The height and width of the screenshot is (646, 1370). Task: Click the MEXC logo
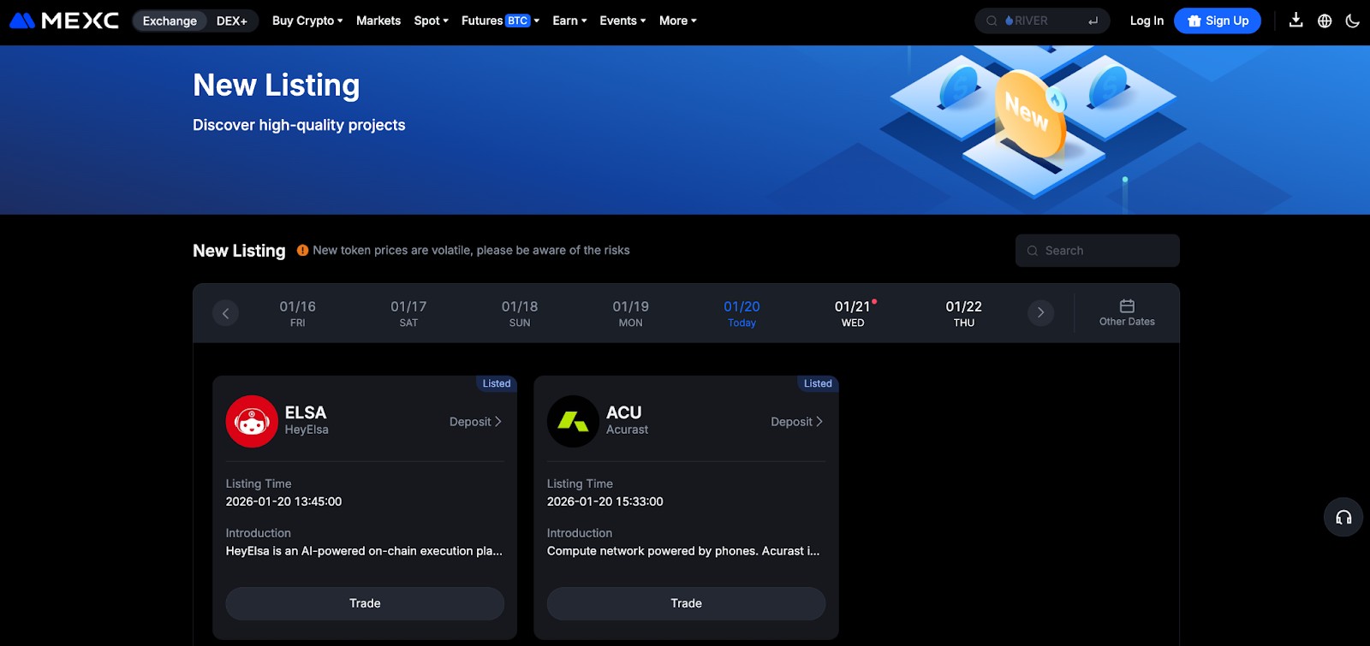point(64,21)
